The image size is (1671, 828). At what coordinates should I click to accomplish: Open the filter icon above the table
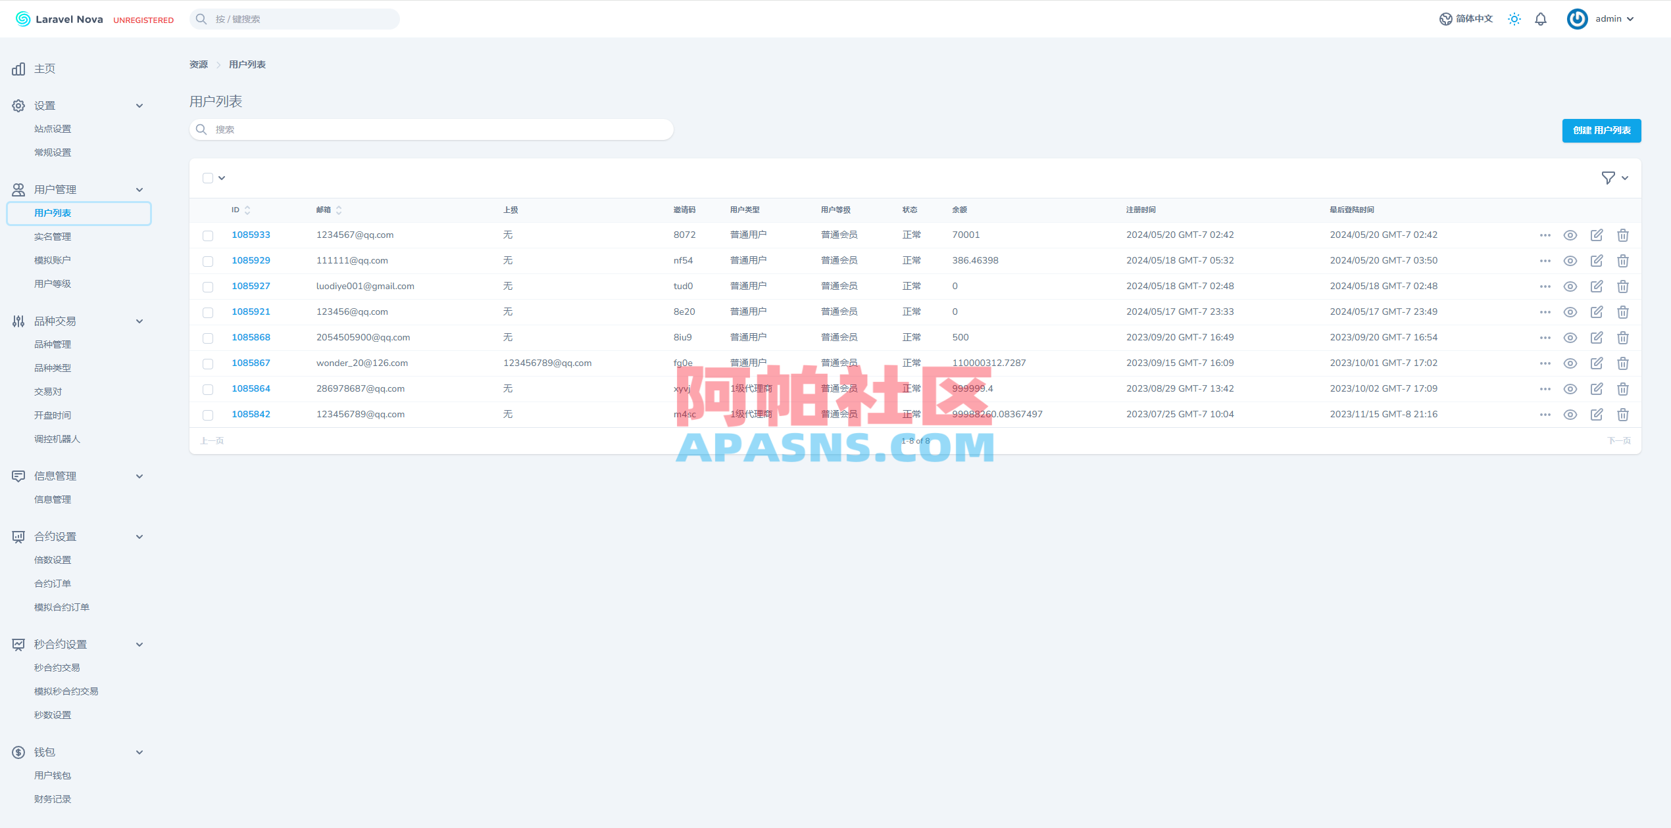tap(1608, 177)
